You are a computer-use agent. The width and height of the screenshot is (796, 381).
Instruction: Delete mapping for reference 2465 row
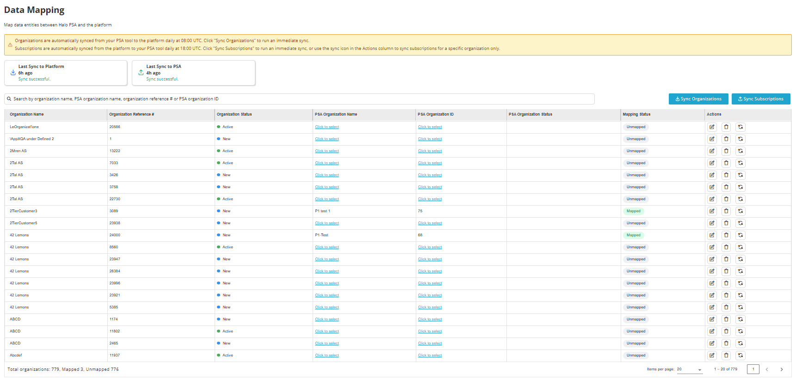[x=726, y=343]
